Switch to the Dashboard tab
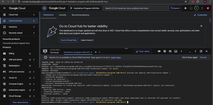The height and width of the screenshot is (105, 213). click(x=48, y=15)
